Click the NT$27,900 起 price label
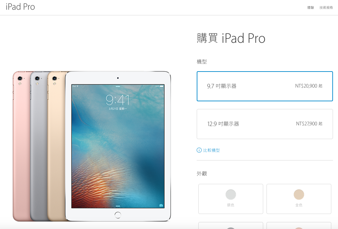Viewport: 338px width, 229px height. pos(309,124)
